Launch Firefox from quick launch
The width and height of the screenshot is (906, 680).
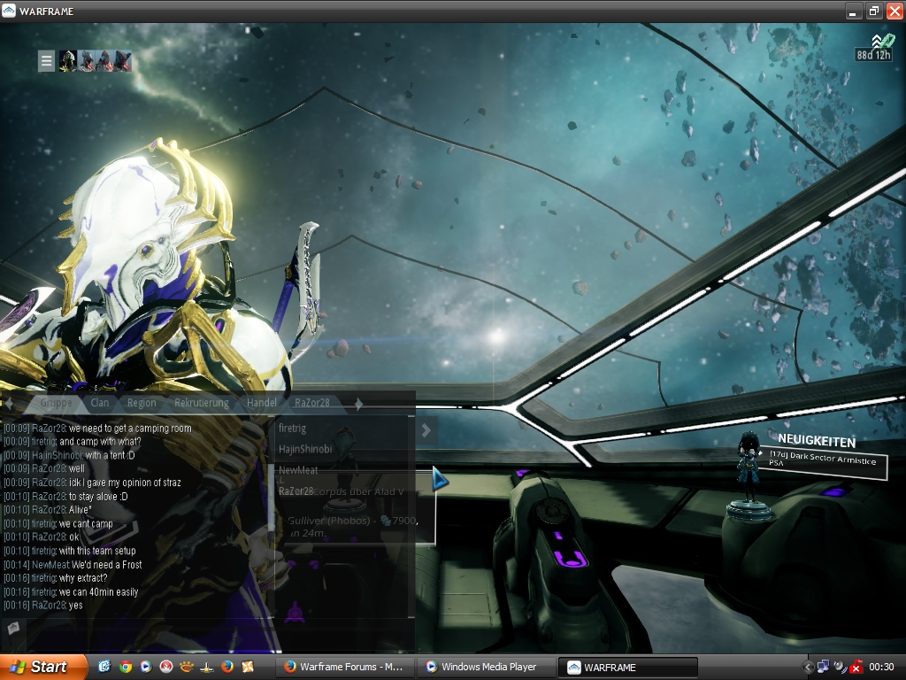click(x=227, y=667)
